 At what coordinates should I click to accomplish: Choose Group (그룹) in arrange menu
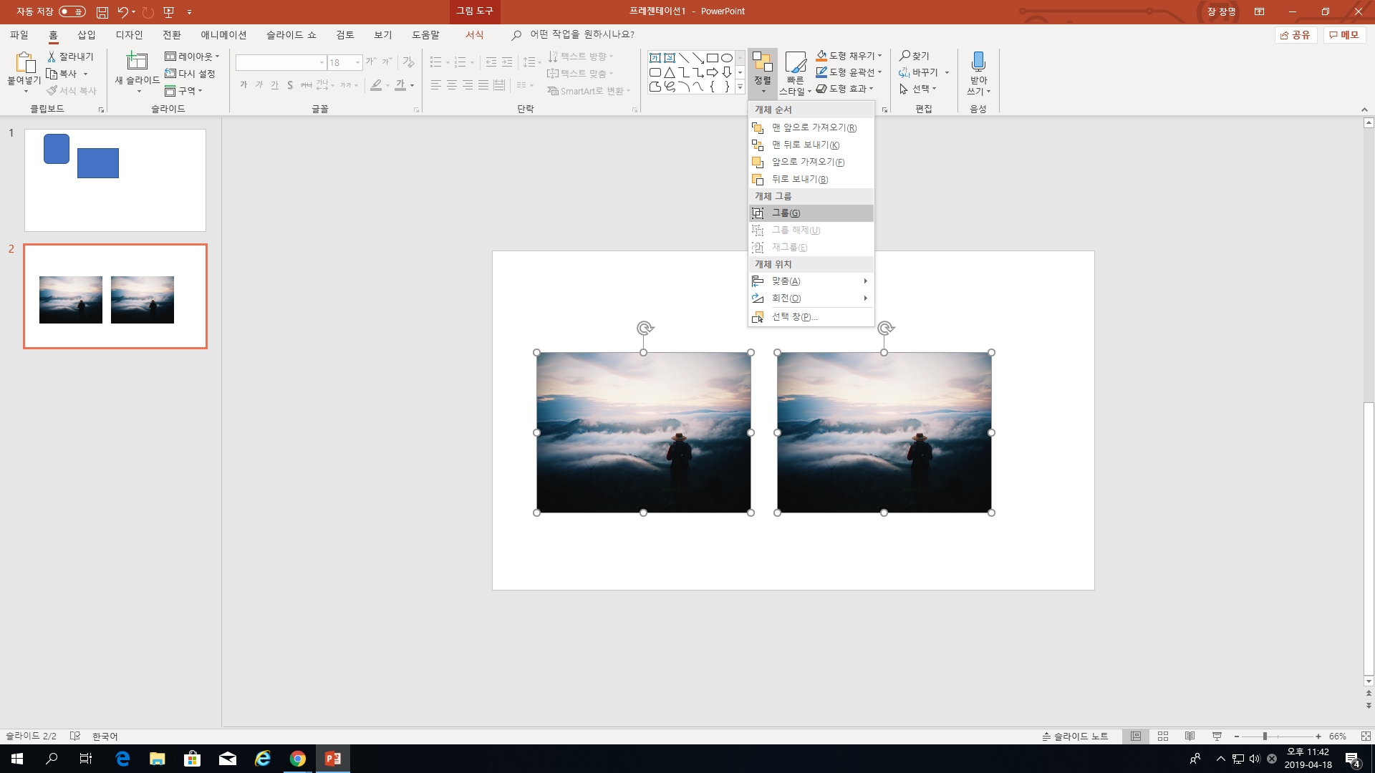[811, 213]
